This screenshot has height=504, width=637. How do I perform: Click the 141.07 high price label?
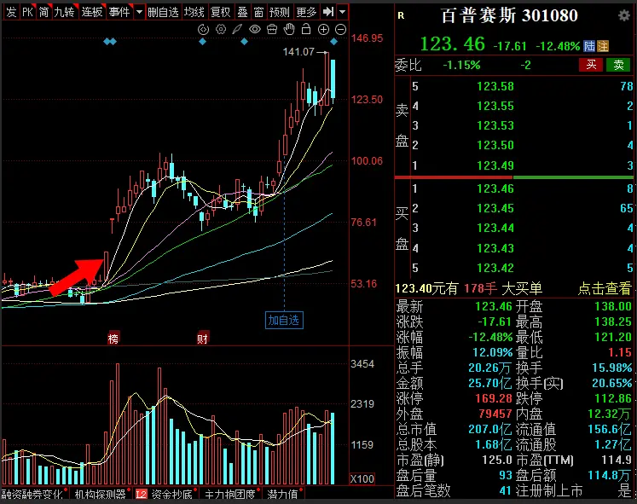[298, 52]
